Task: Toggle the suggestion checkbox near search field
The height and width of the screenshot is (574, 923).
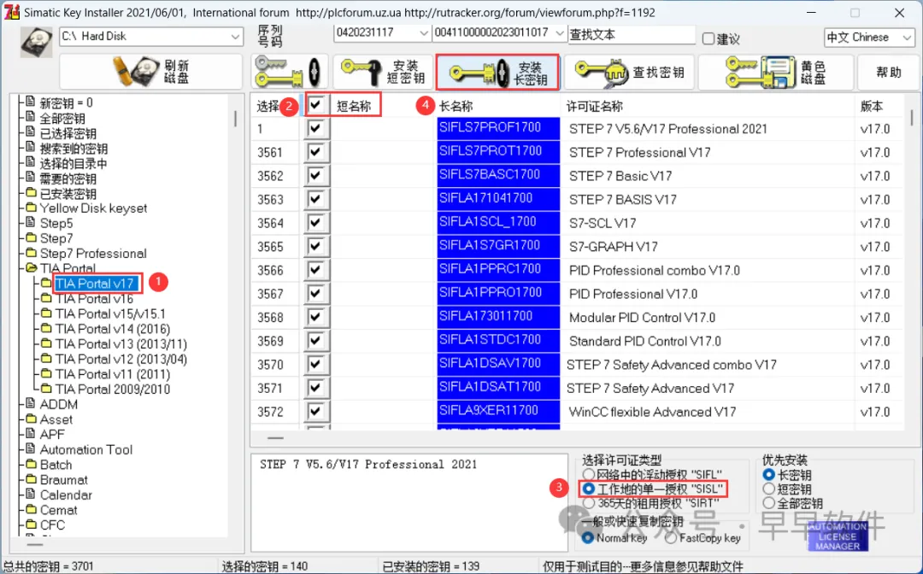Action: 708,38
